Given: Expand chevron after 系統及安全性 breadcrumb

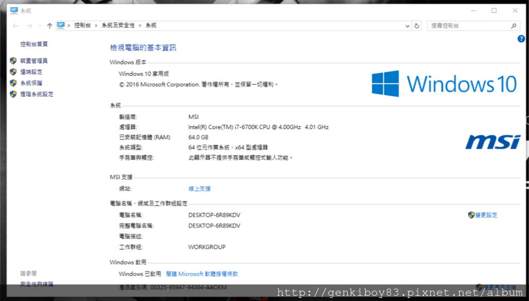Looking at the screenshot, I should pyautogui.click(x=140, y=26).
